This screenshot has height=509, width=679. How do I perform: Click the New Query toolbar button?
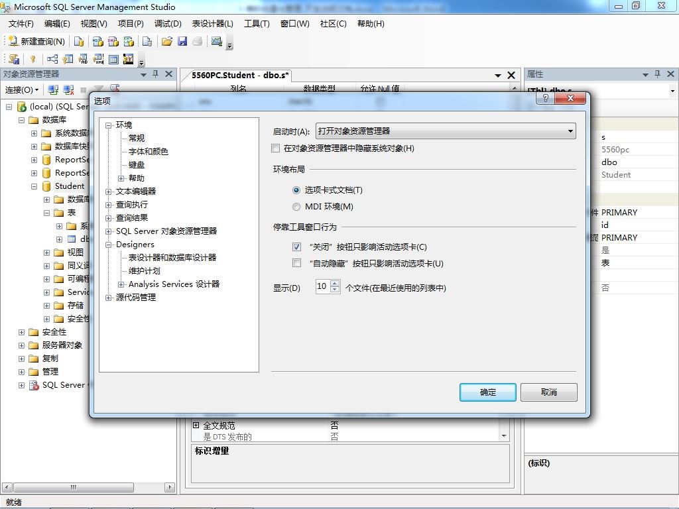coord(37,42)
